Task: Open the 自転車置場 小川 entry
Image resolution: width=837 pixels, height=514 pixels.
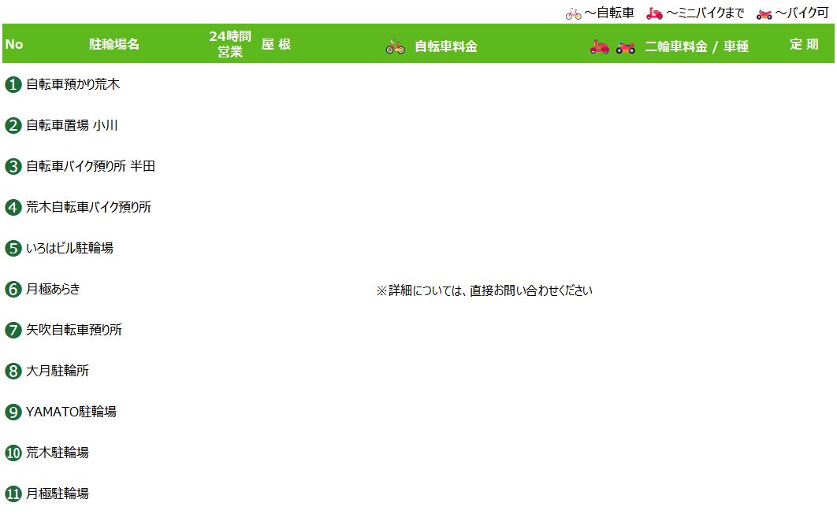Action: coord(72,125)
